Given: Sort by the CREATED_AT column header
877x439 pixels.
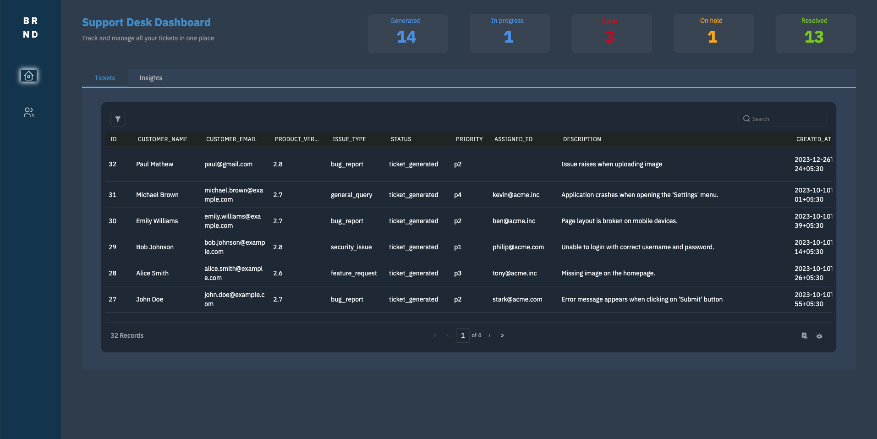Looking at the screenshot, I should click(813, 139).
